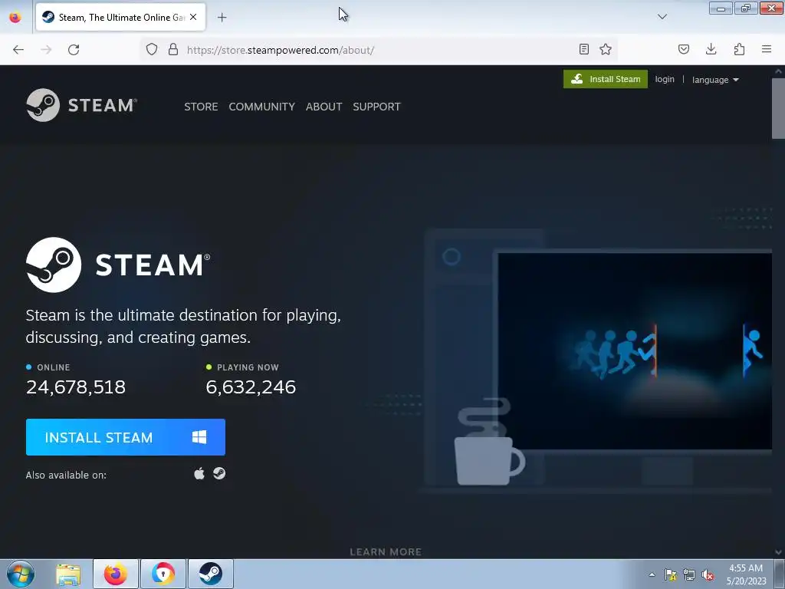Expand the list all tabs chevron

tap(662, 17)
